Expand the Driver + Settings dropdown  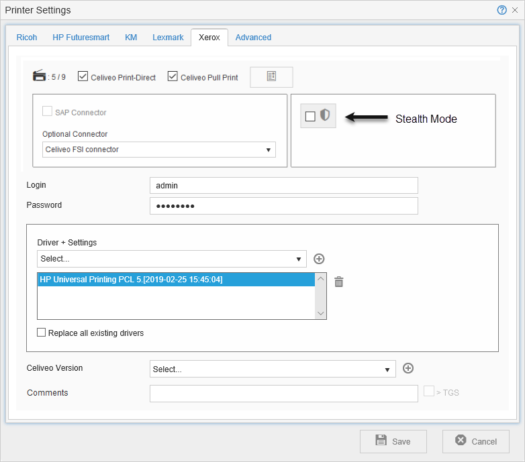coord(172,259)
